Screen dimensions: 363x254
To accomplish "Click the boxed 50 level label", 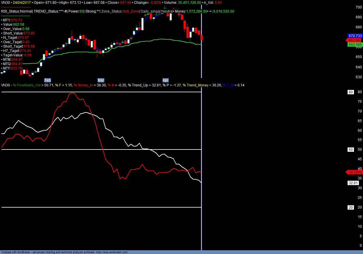I will [x=351, y=149].
